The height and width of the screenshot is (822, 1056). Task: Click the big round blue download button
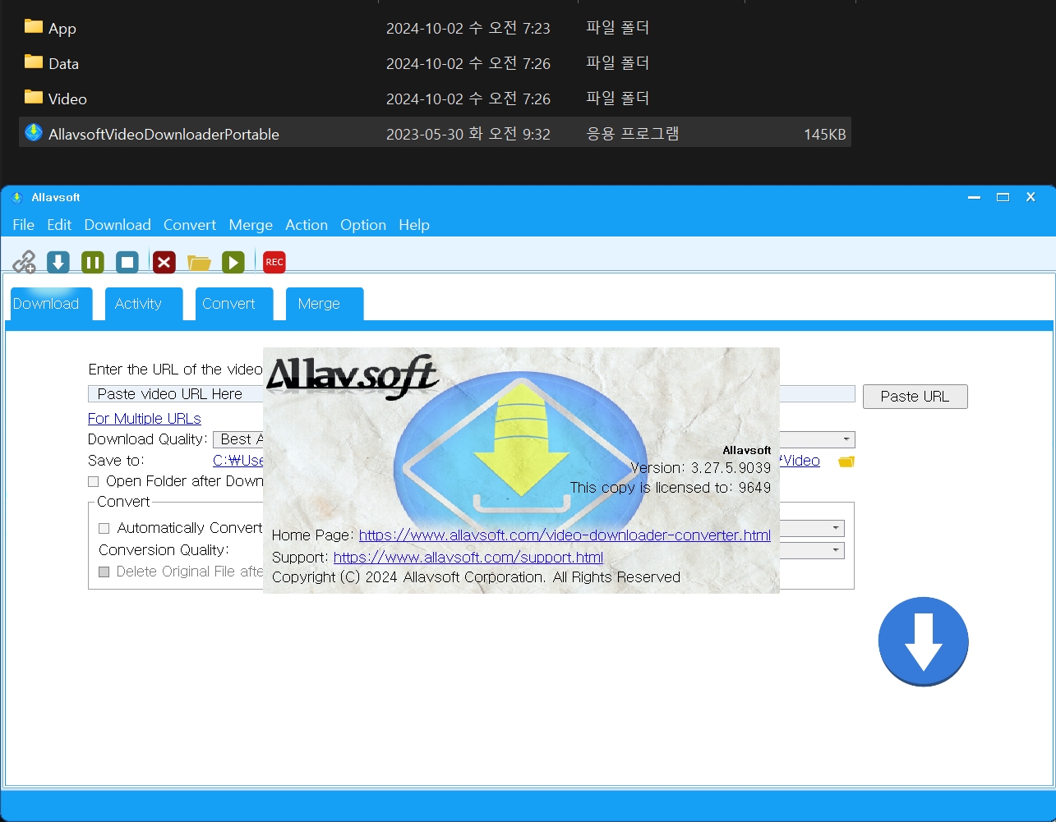pyautogui.click(x=923, y=641)
